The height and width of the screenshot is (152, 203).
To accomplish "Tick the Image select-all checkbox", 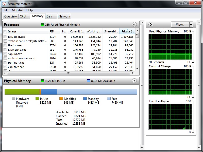I will pos(5,31).
